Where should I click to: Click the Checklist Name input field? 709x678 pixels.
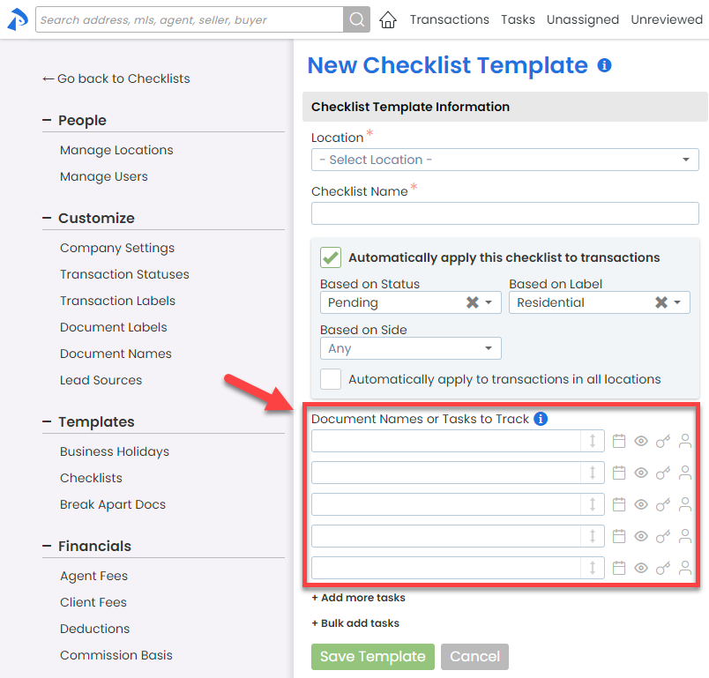pos(504,213)
